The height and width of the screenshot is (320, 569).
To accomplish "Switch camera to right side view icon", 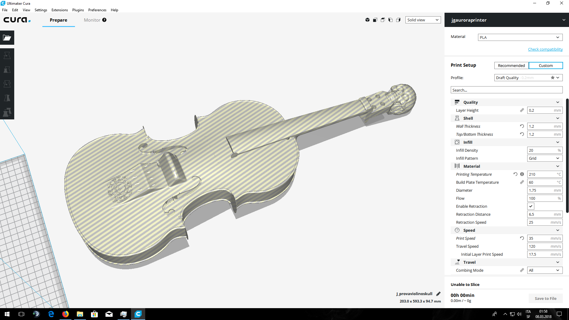I will (398, 20).
